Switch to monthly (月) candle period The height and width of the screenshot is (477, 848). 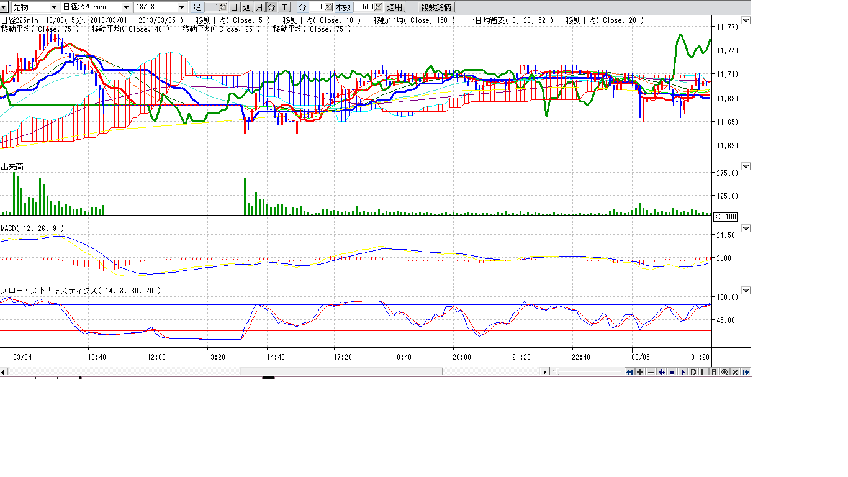coord(259,7)
